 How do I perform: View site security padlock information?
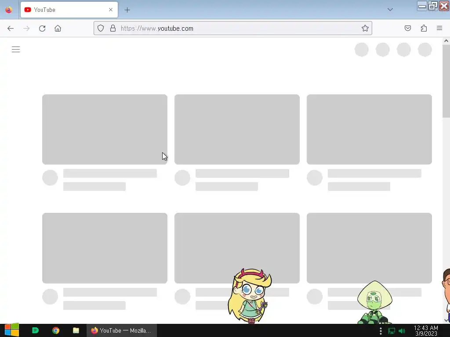coord(113,28)
